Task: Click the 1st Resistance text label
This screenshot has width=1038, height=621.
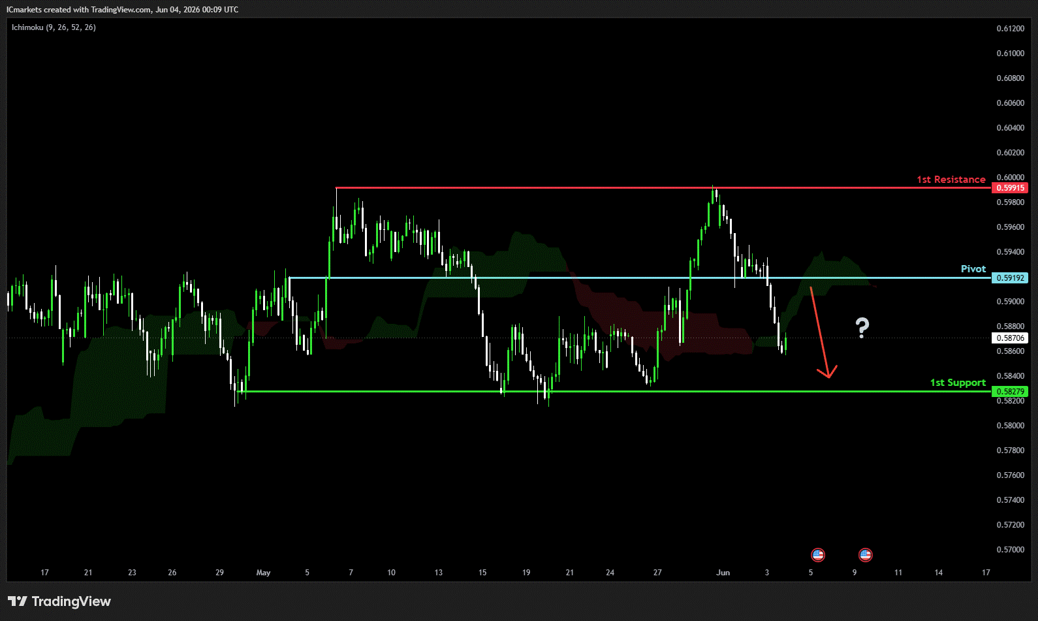Action: click(951, 180)
